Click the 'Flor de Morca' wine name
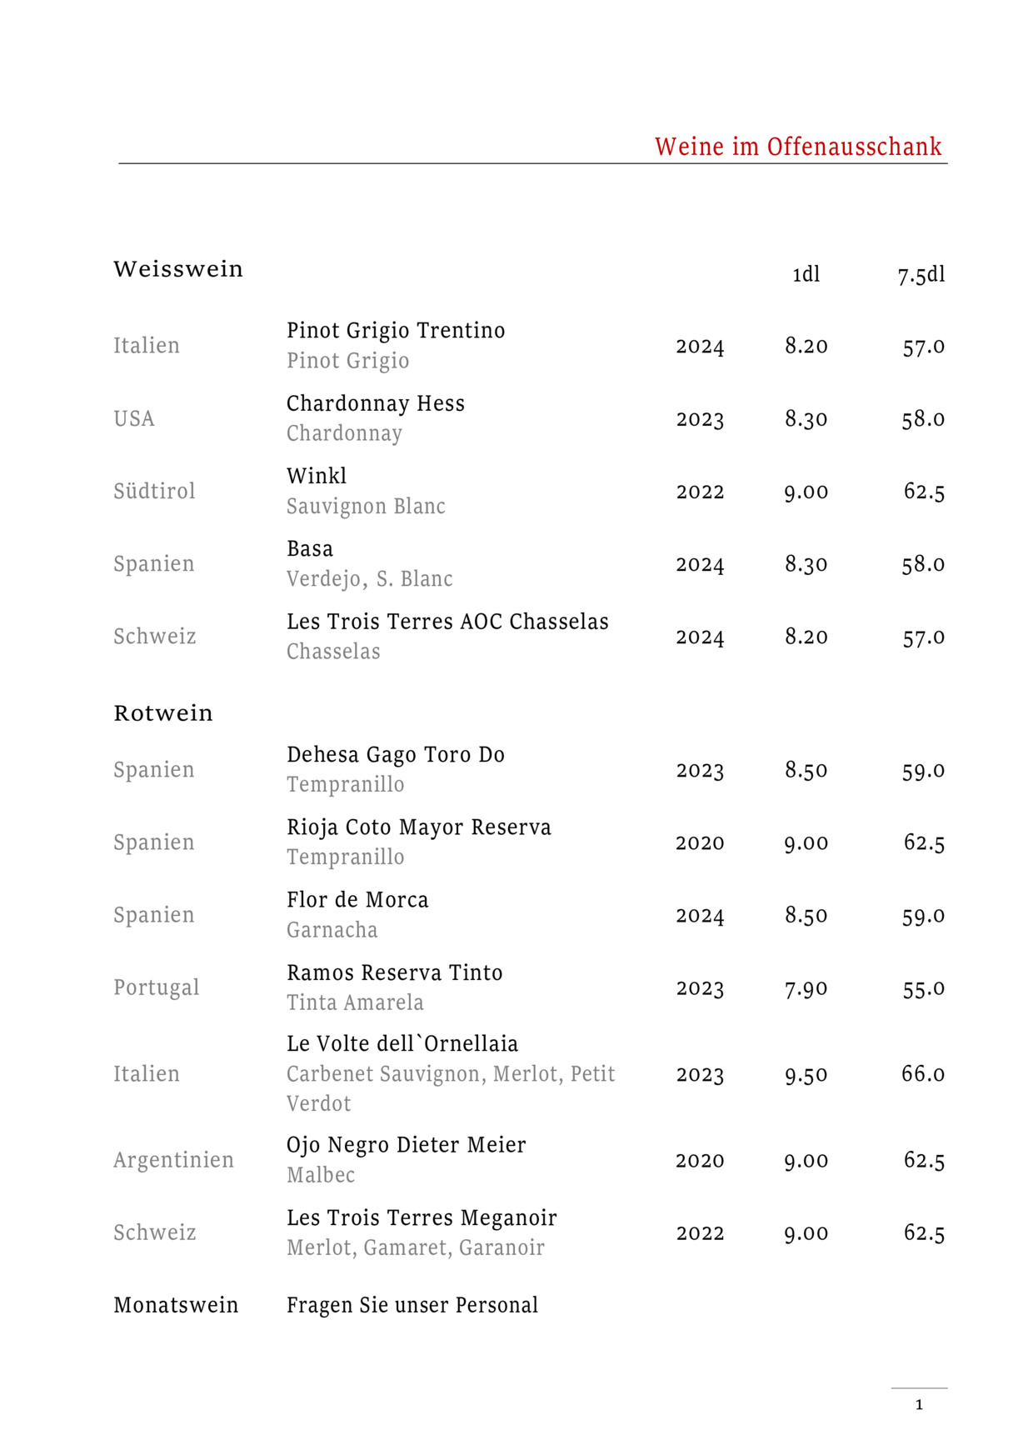This screenshot has width=1018, height=1440. [x=357, y=900]
